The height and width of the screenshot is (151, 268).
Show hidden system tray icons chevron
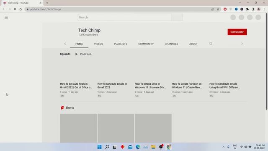click(x=223, y=147)
